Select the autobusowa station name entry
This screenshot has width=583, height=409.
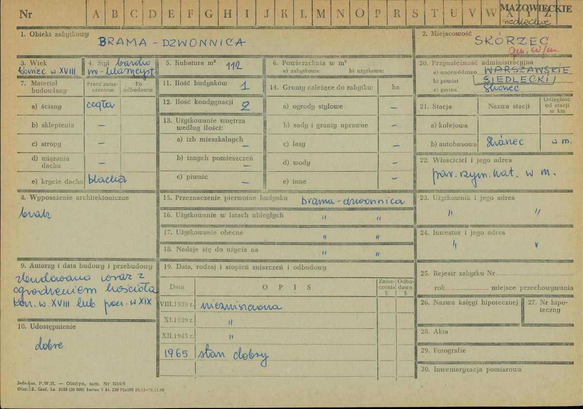[506, 142]
